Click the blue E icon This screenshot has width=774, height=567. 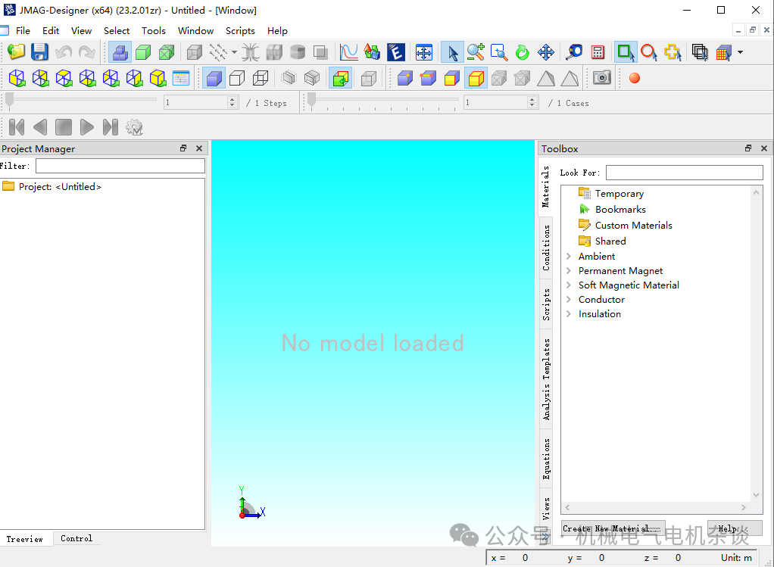click(x=396, y=51)
